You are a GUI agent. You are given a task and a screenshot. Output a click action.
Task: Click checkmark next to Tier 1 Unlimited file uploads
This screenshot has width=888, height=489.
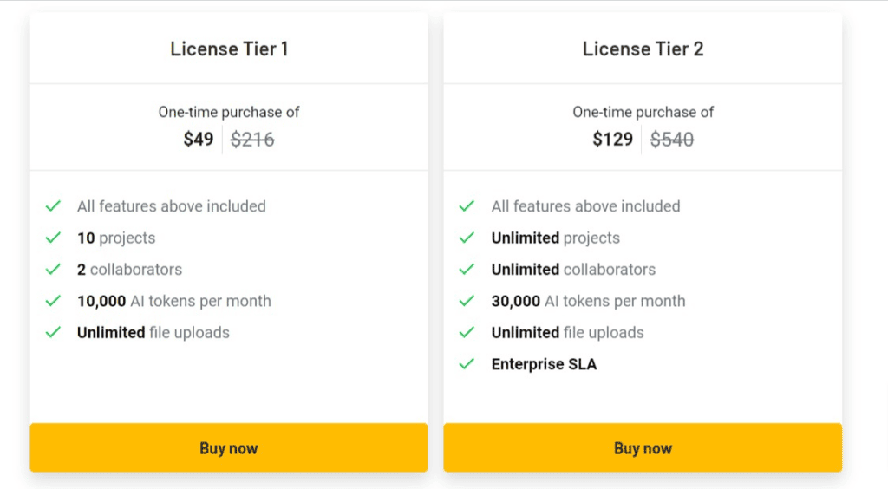[53, 332]
